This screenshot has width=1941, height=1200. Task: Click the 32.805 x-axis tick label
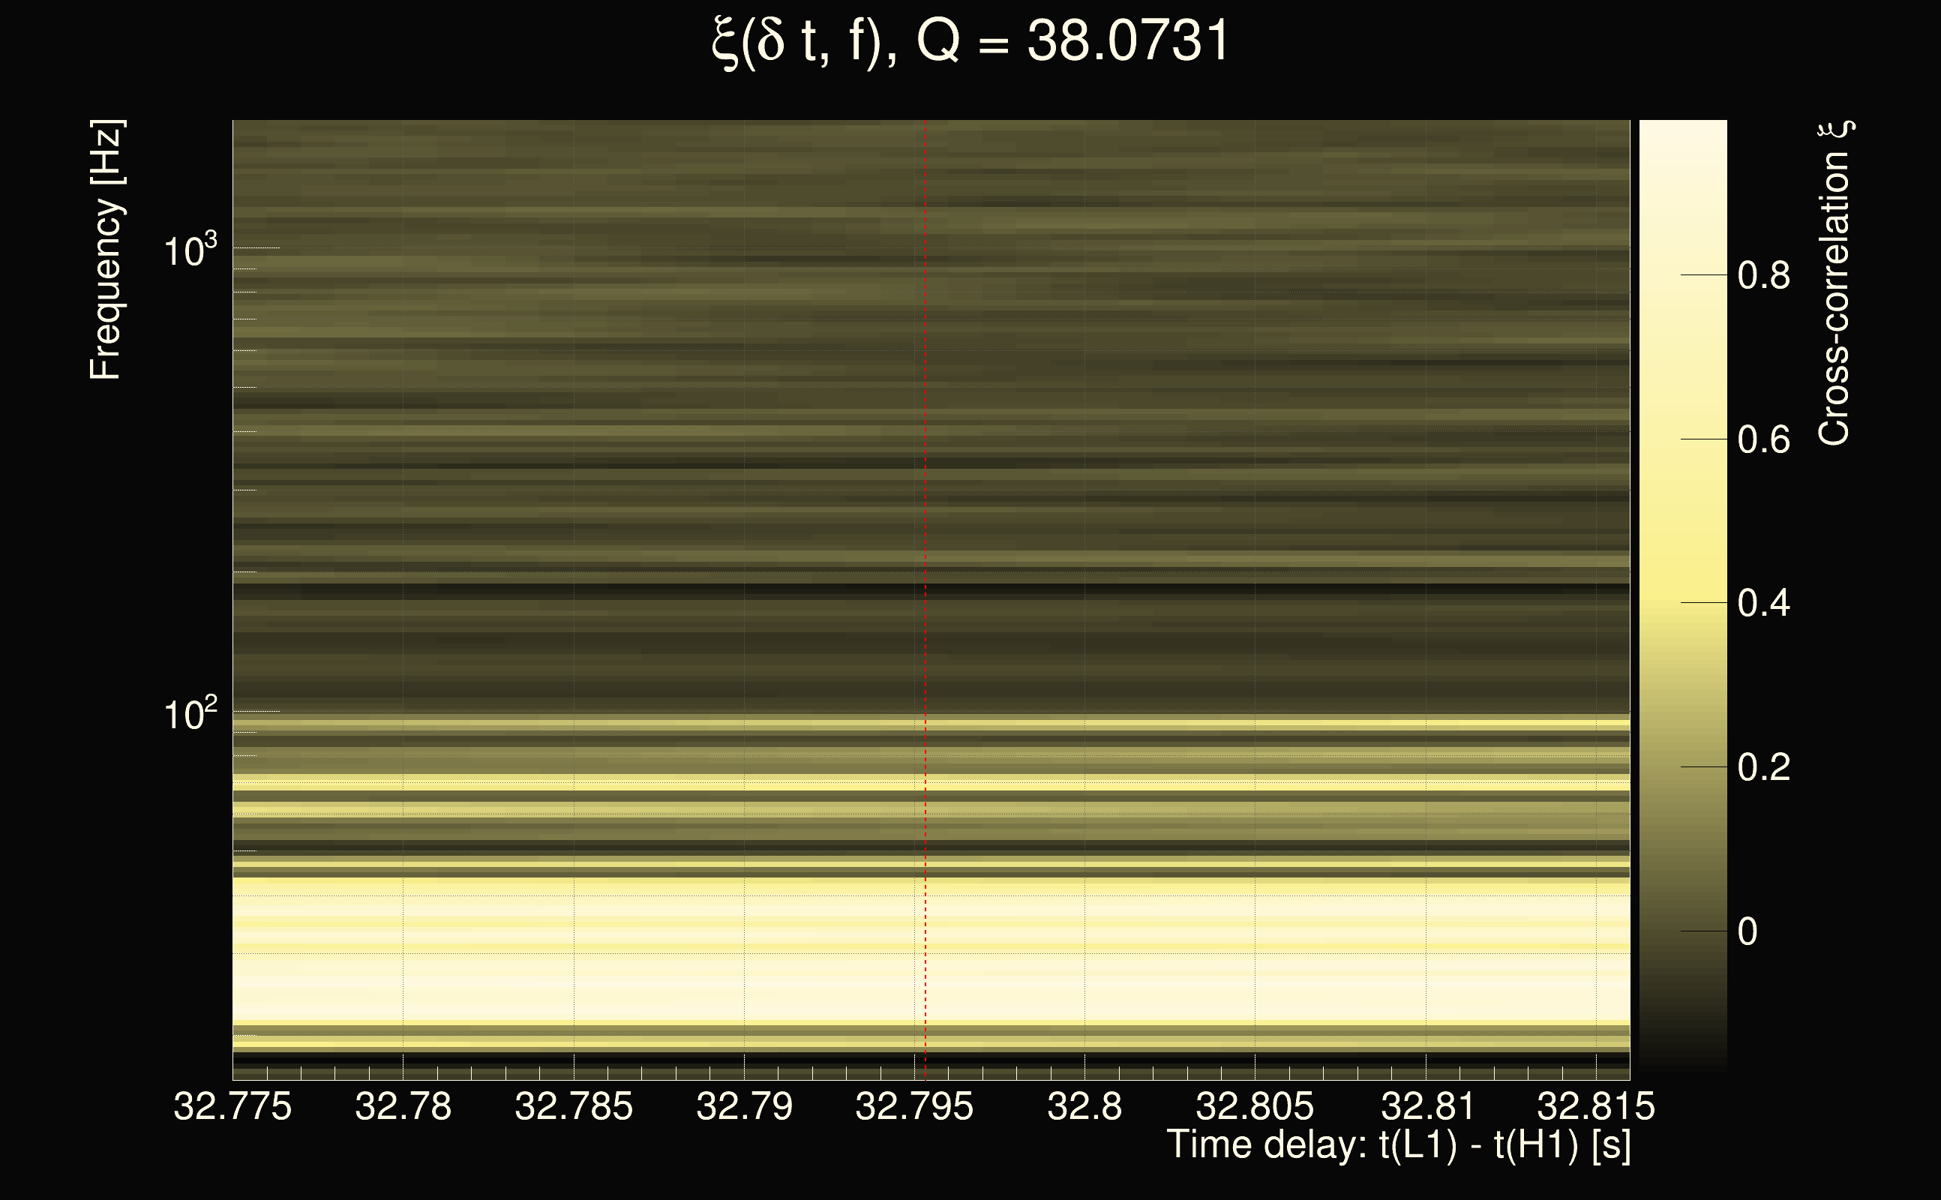[x=1255, y=1106]
